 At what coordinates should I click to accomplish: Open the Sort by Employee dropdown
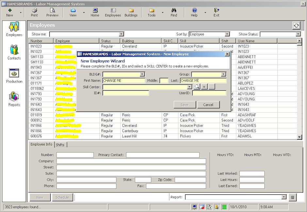tap(227, 34)
